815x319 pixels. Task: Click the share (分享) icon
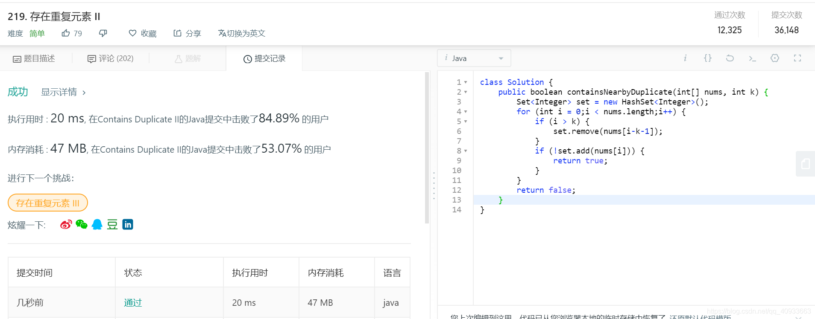click(177, 33)
